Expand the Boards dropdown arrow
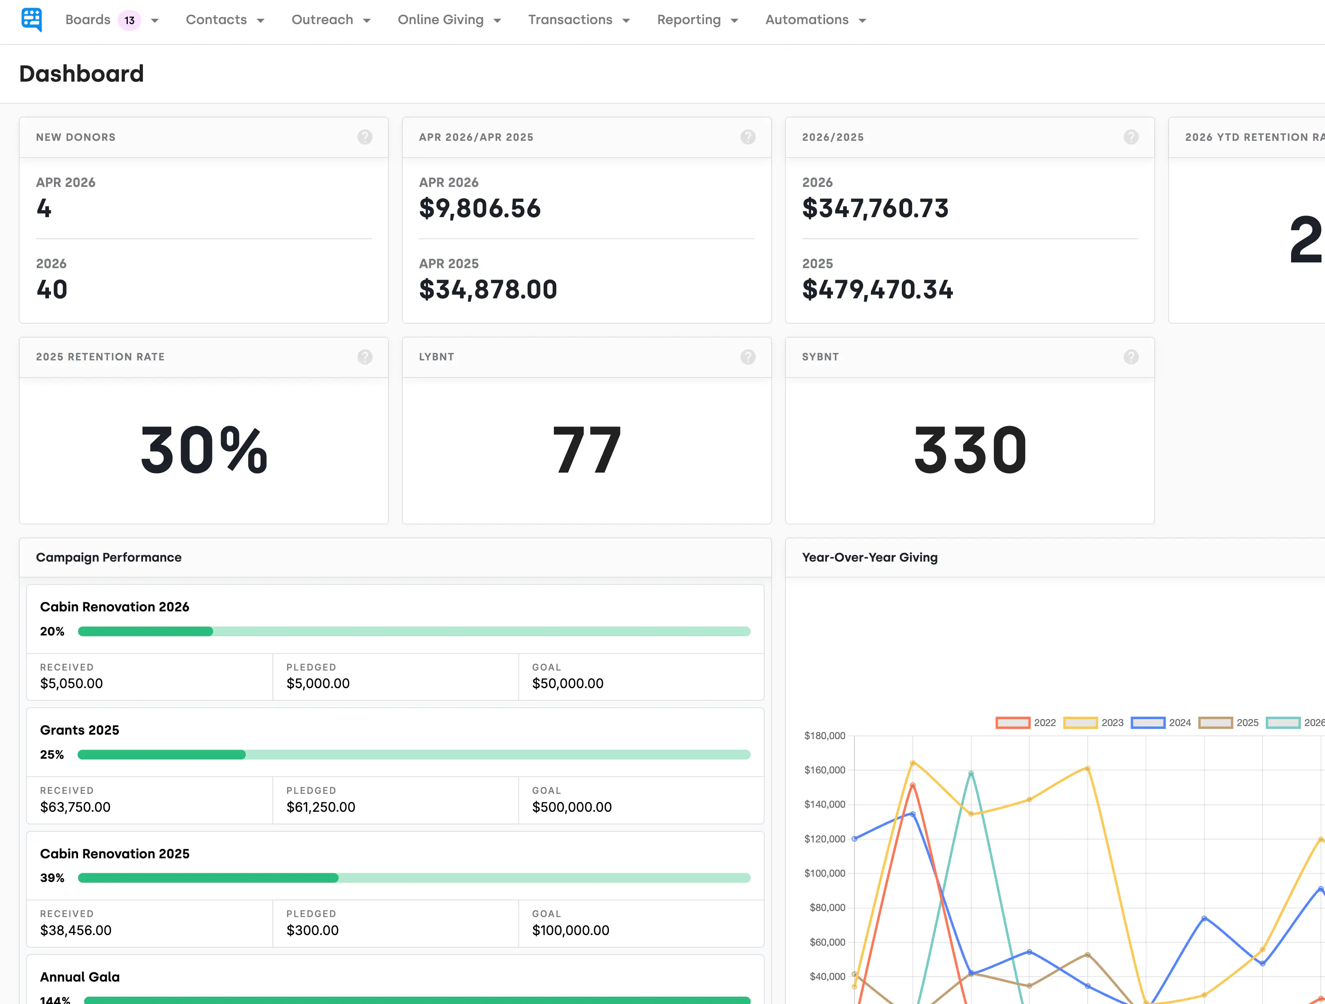 click(154, 20)
